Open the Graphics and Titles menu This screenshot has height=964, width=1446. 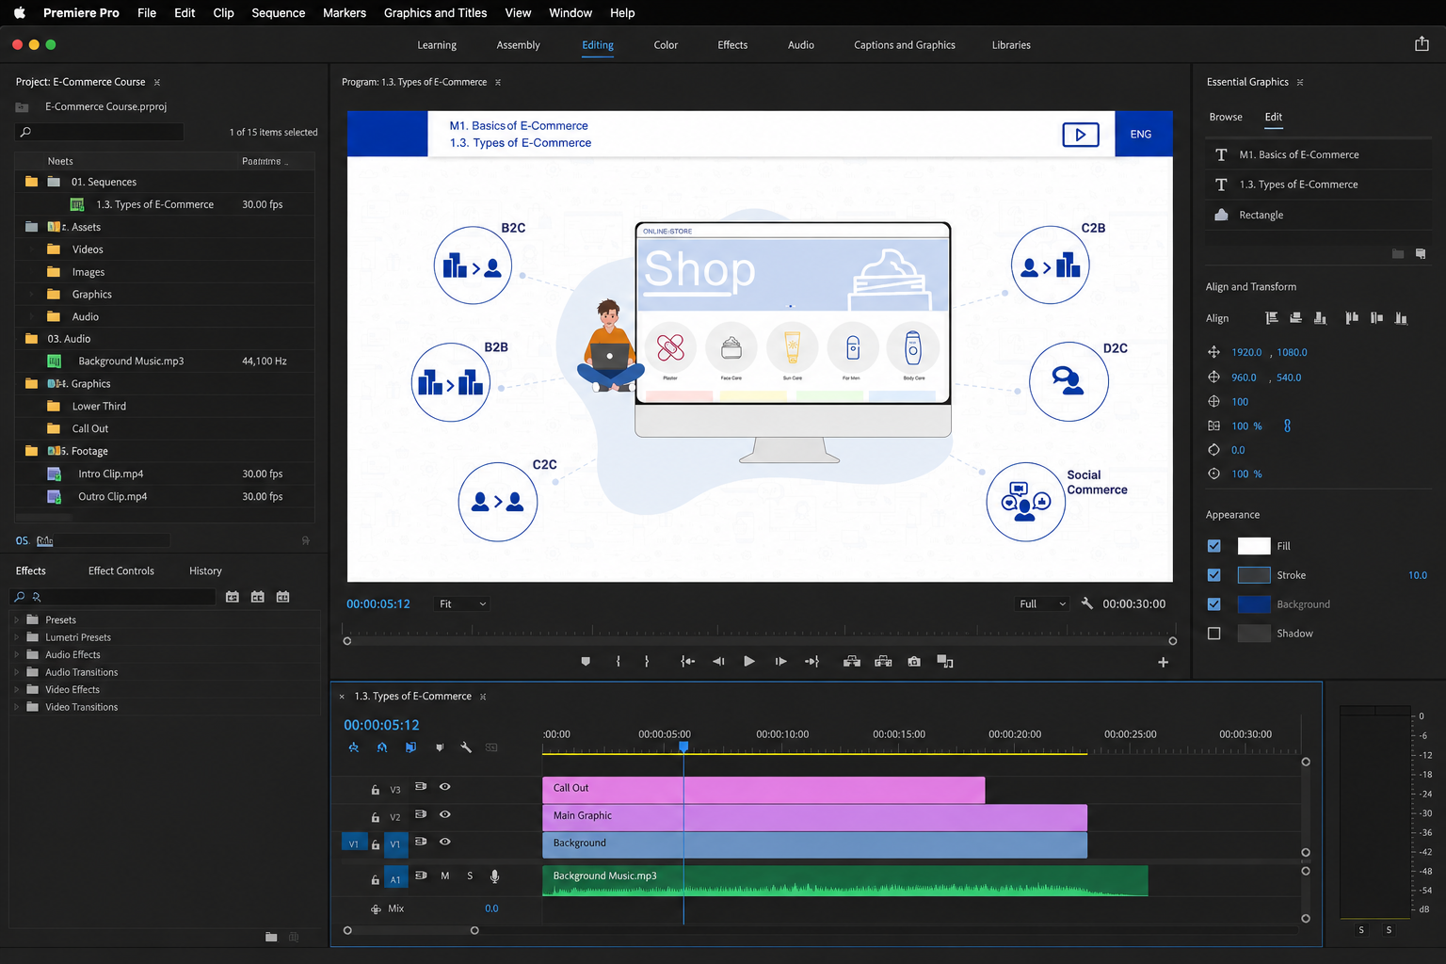coord(436,13)
